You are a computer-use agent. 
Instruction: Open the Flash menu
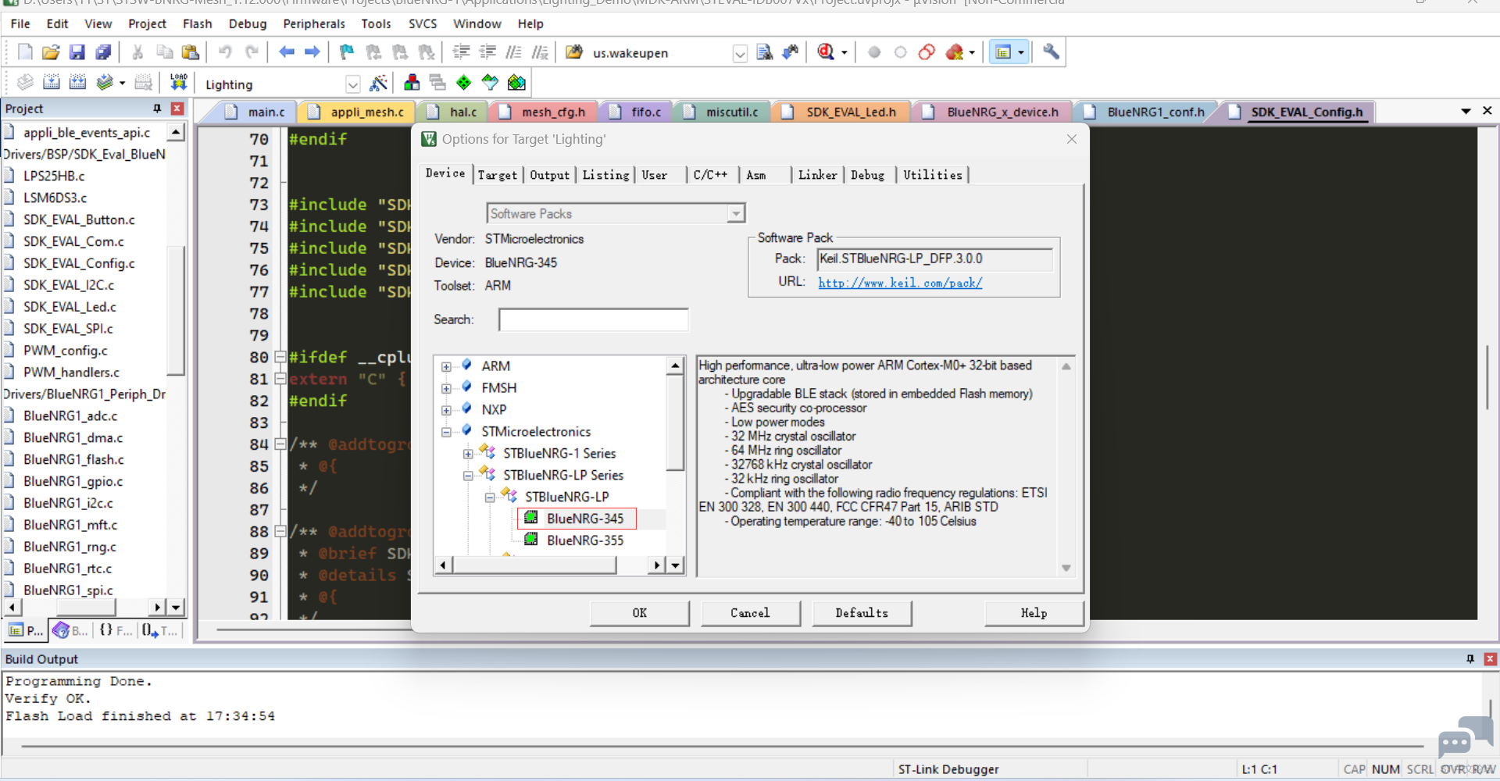tap(198, 23)
